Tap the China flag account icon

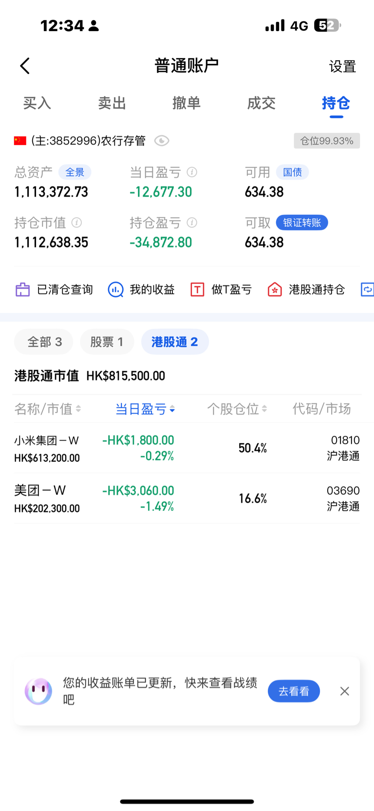point(20,141)
